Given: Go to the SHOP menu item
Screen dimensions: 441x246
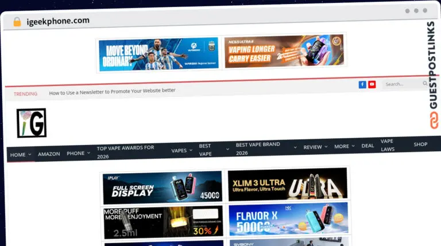Looking at the screenshot, I should click(x=420, y=145).
